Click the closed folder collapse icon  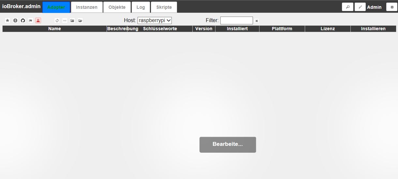[x=72, y=20]
